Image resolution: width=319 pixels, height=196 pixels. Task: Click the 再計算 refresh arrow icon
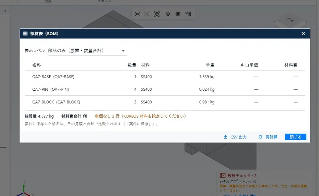tap(260, 137)
